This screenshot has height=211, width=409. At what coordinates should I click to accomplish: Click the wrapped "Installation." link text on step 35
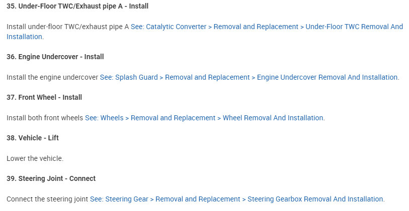25,37
